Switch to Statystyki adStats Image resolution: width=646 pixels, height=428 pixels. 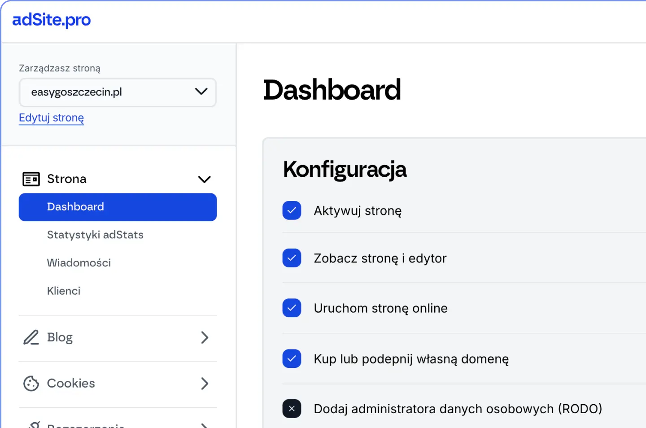click(x=95, y=235)
